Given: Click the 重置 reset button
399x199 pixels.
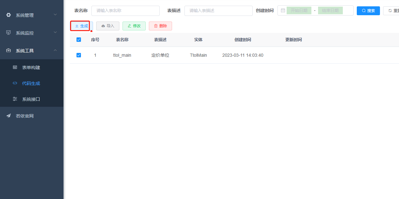Looking at the screenshot, I should 394,10.
